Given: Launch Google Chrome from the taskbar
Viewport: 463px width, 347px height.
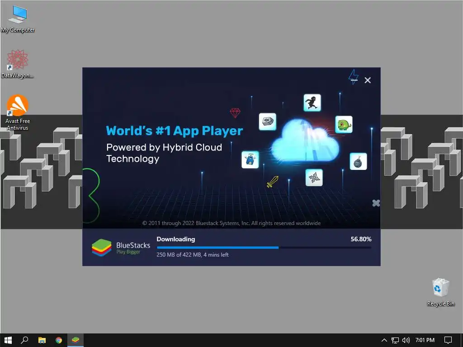Looking at the screenshot, I should pos(59,340).
